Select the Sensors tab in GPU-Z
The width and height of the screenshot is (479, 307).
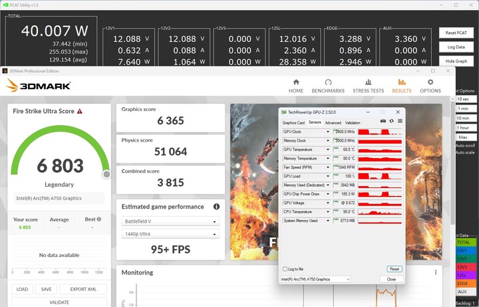pos(315,122)
